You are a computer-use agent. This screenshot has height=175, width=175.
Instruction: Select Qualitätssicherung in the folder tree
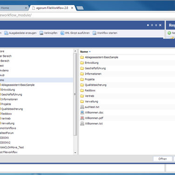[12, 109]
